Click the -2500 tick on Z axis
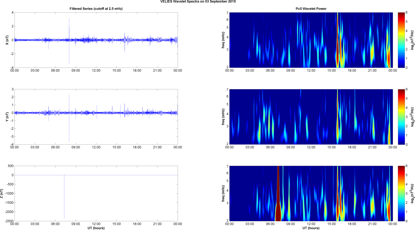 [x=9, y=221]
